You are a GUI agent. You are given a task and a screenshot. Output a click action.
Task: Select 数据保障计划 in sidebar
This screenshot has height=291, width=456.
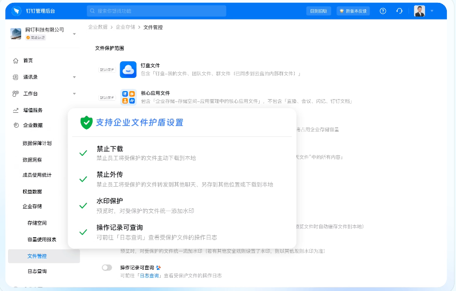37,143
